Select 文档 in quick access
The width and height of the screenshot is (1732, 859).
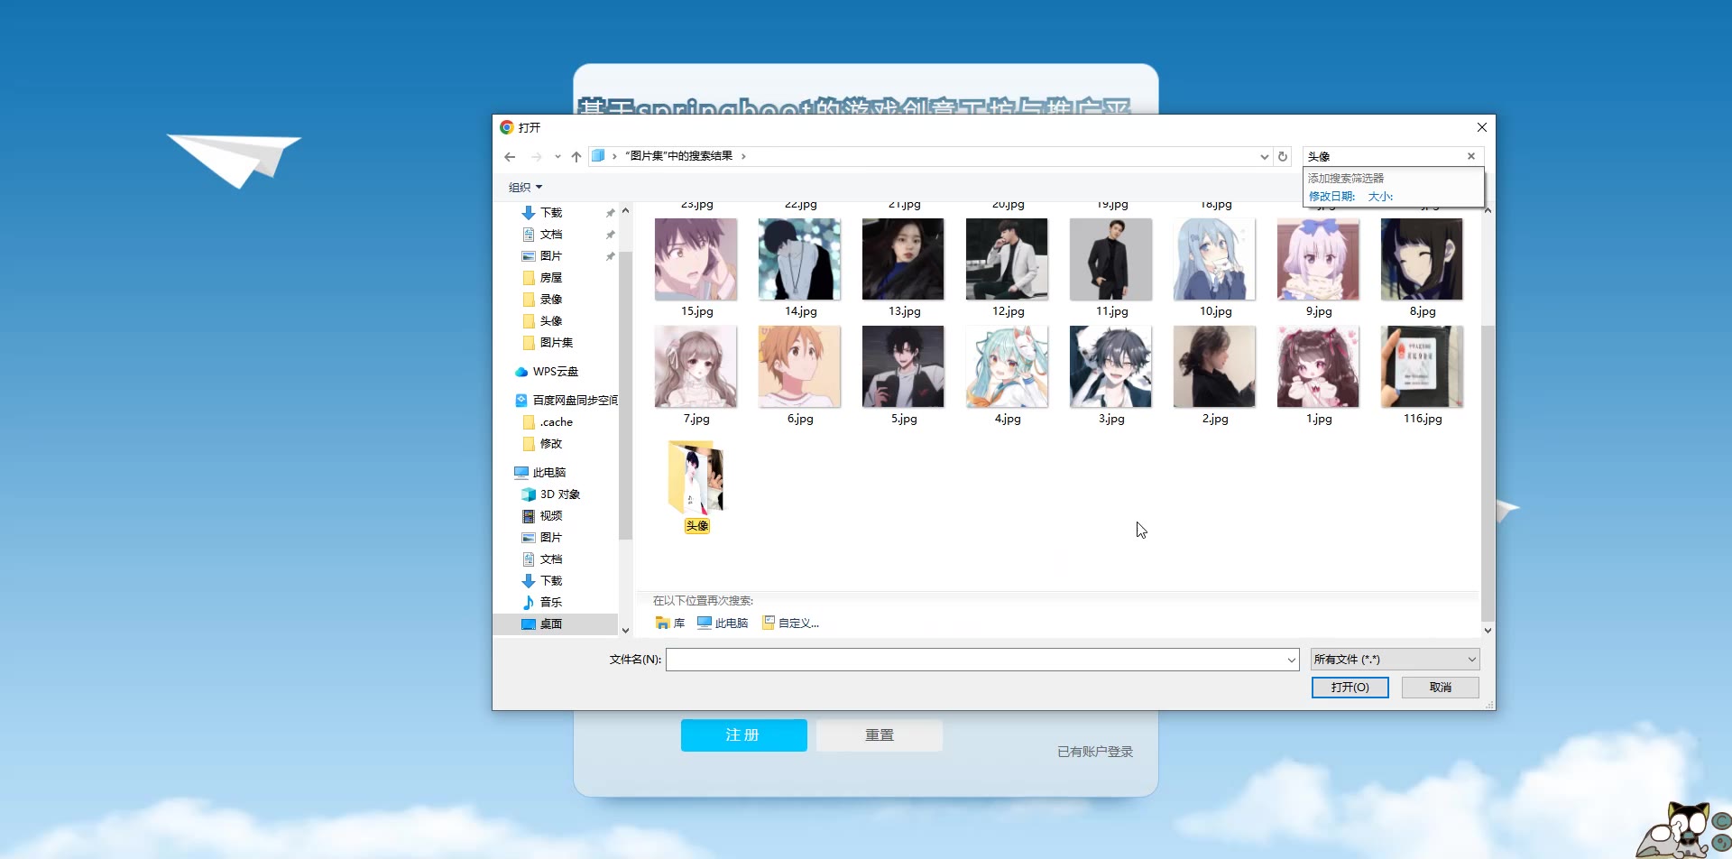point(551,235)
